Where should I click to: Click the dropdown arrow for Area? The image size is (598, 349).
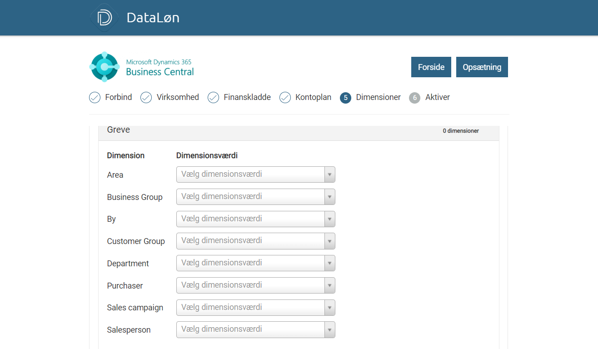[x=330, y=174]
